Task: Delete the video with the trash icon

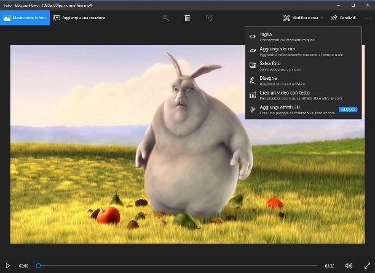Action: coord(187,18)
